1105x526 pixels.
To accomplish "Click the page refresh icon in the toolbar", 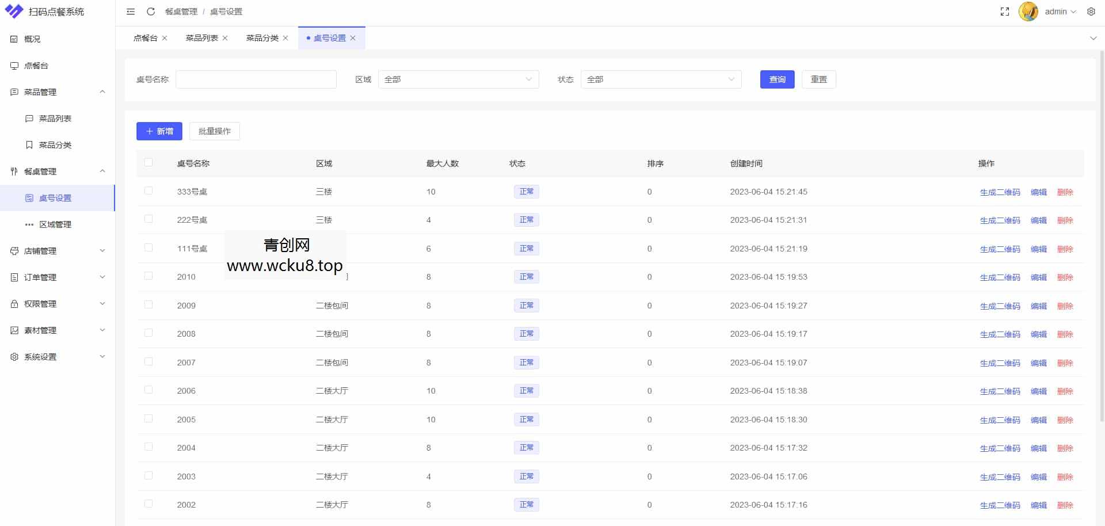I will (151, 11).
